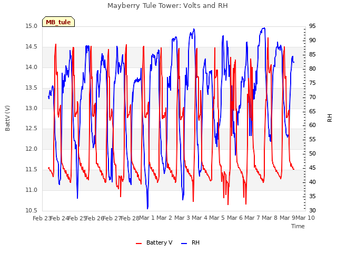This screenshot has height=253, width=337.
Task: Click the Feb 25 date tick label
Action: [x=77, y=218]
